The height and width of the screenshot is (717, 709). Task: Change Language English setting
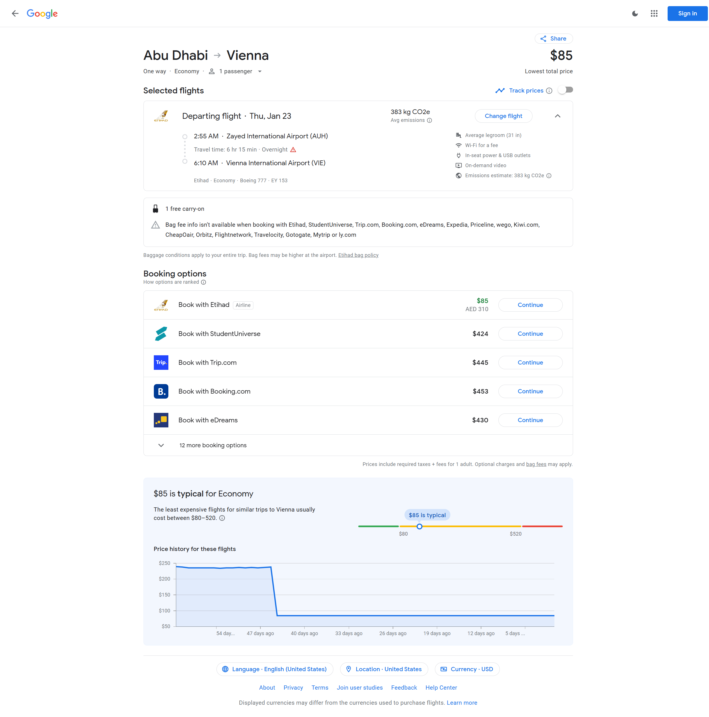274,669
